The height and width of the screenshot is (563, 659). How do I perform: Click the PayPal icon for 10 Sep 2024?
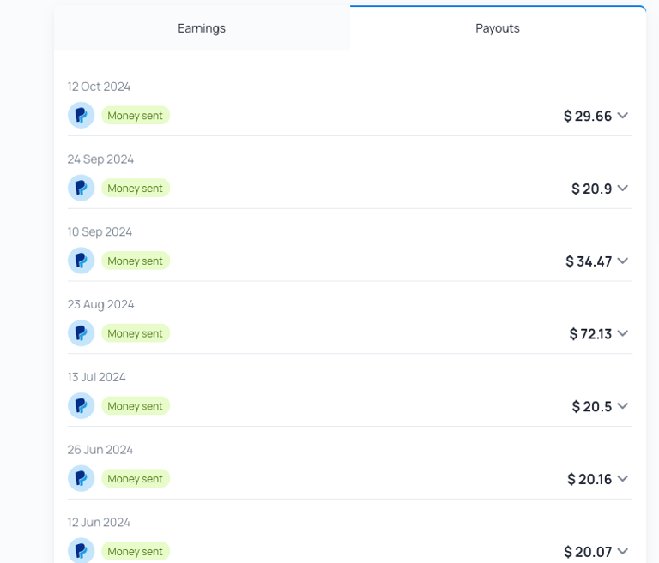(x=82, y=261)
